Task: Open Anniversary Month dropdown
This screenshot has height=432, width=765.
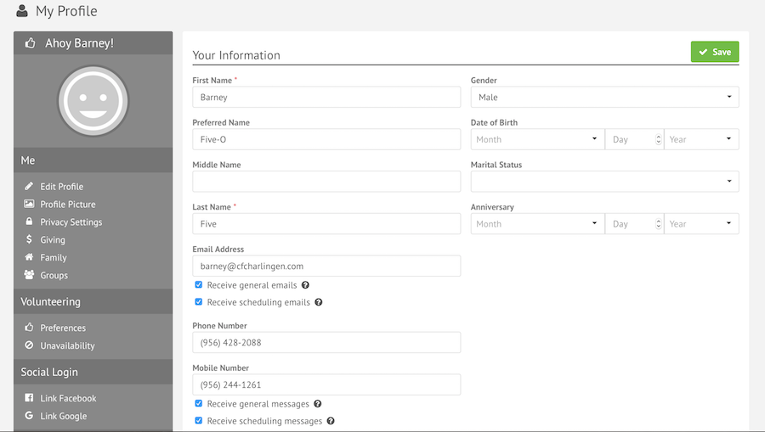Action: click(538, 223)
